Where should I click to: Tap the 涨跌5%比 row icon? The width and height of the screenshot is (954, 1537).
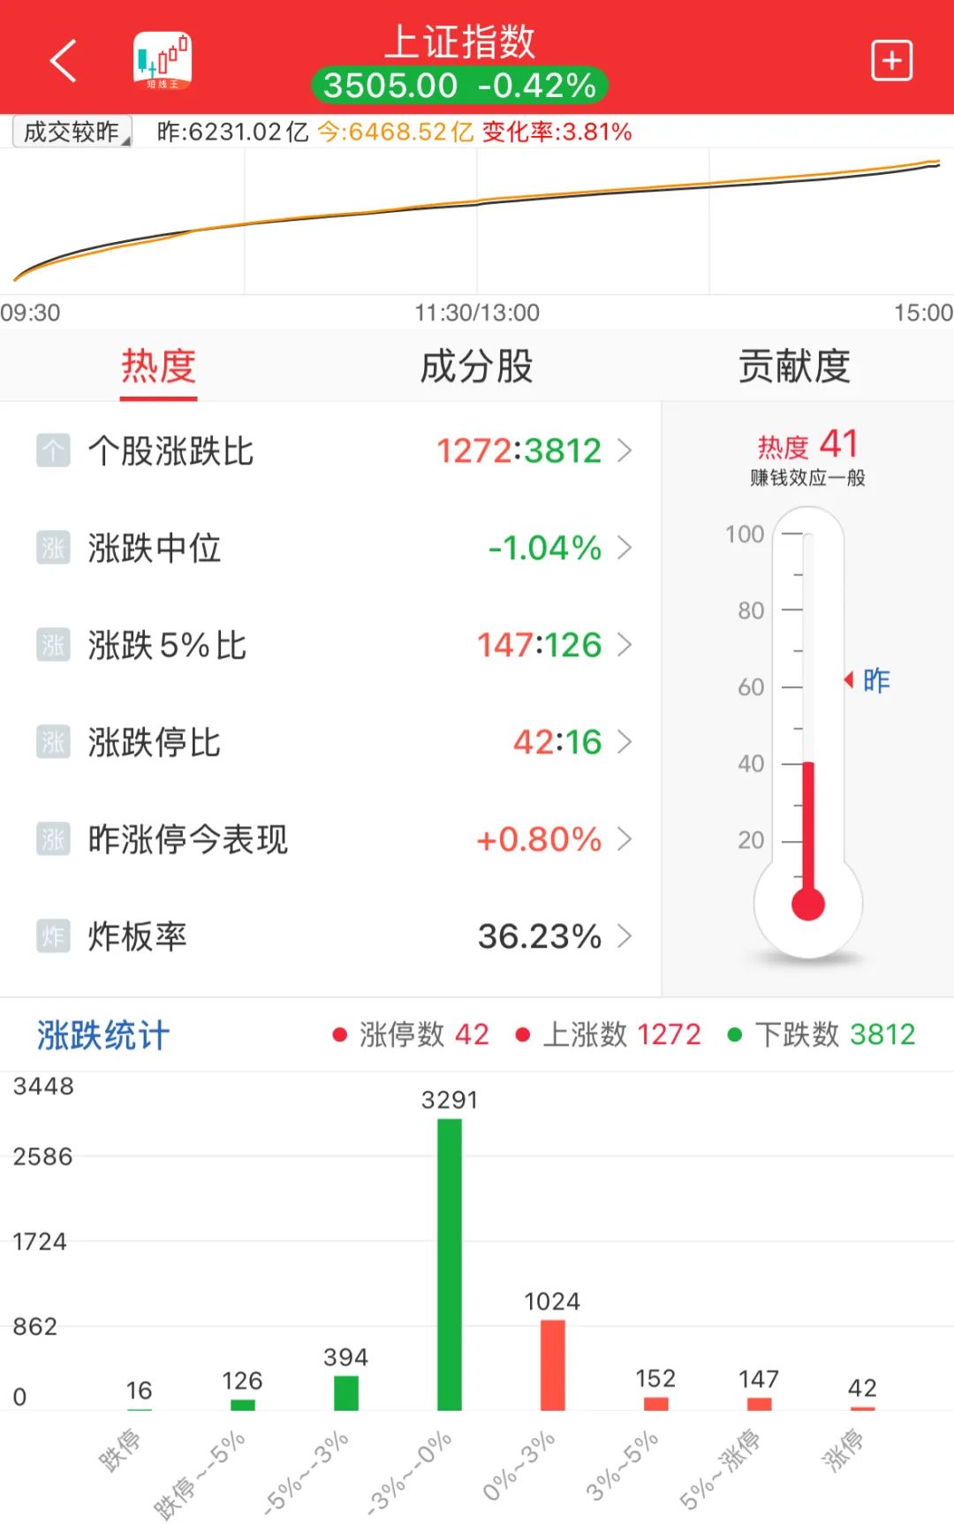(53, 645)
